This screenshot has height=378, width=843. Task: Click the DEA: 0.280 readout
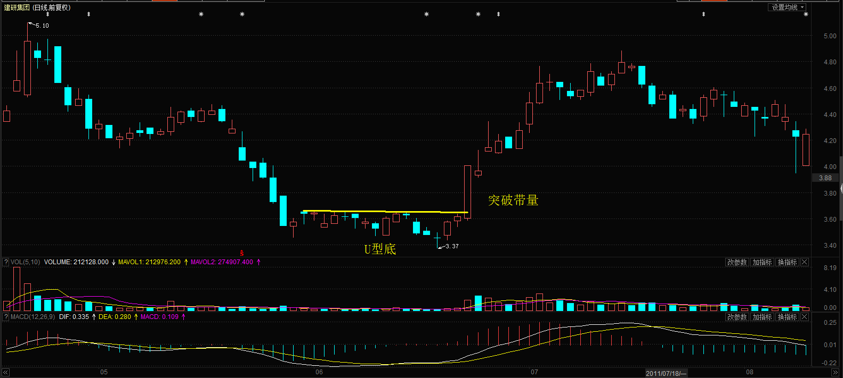click(x=115, y=317)
